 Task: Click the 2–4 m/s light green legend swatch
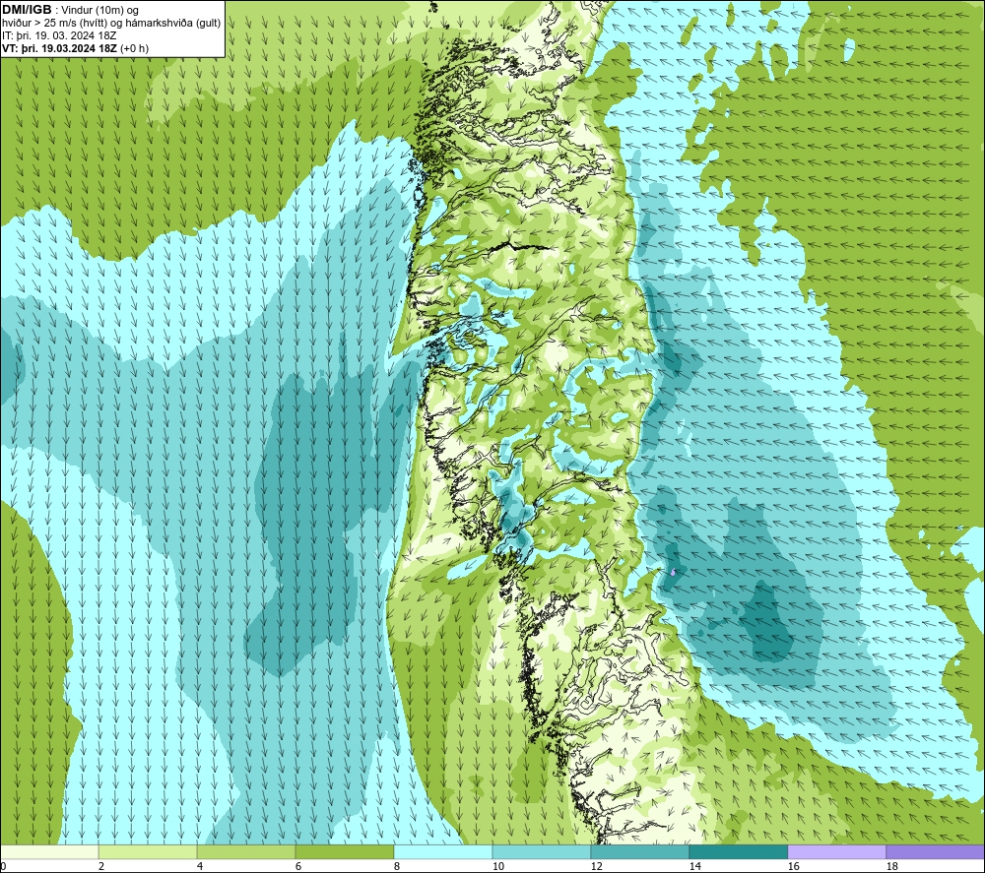(148, 851)
